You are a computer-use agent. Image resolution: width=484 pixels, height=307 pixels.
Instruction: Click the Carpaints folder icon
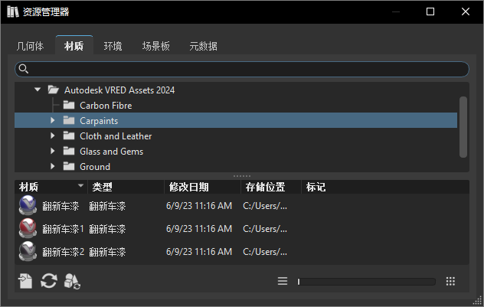(x=69, y=120)
